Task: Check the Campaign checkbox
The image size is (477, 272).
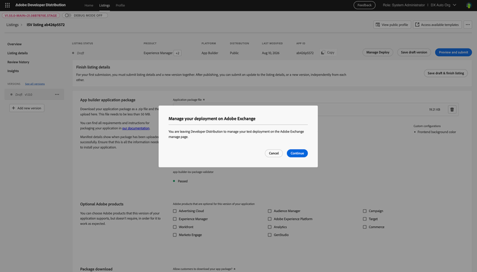Action: (x=364, y=211)
